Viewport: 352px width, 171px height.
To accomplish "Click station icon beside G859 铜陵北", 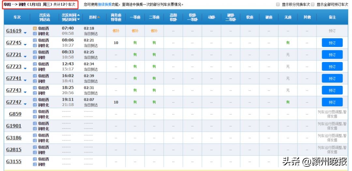I will point(35,117).
